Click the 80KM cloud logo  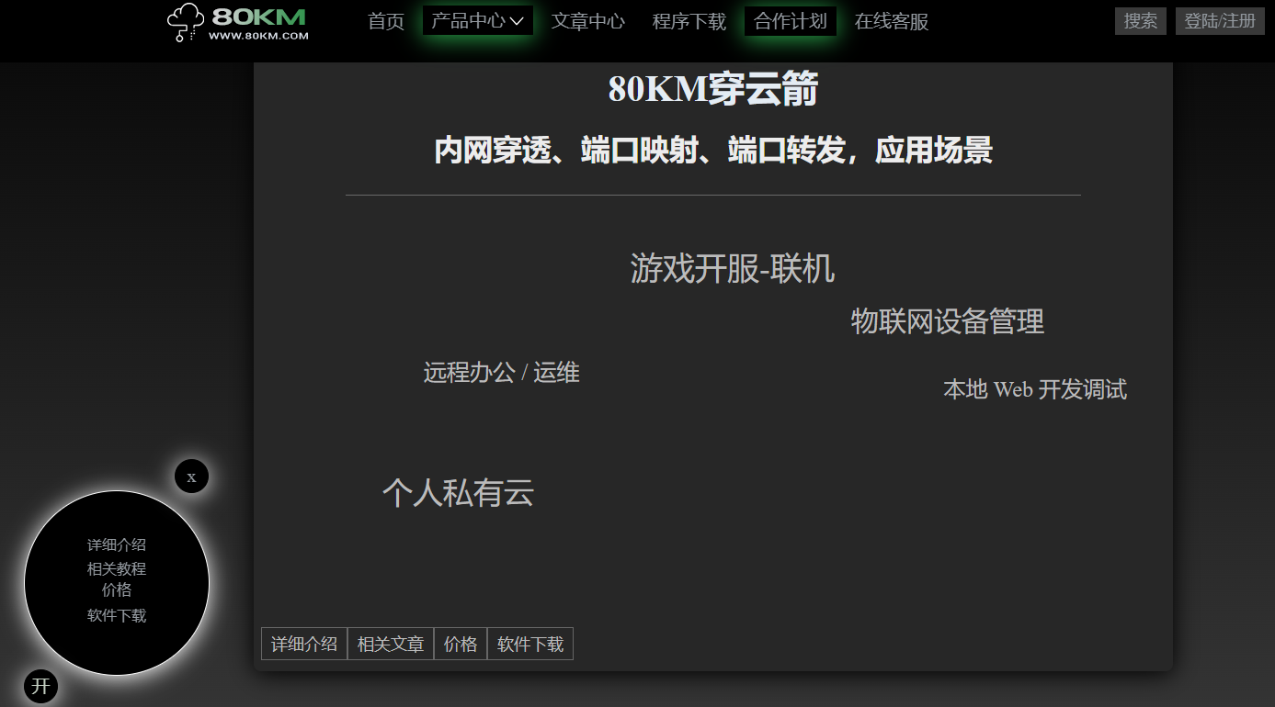(x=237, y=22)
